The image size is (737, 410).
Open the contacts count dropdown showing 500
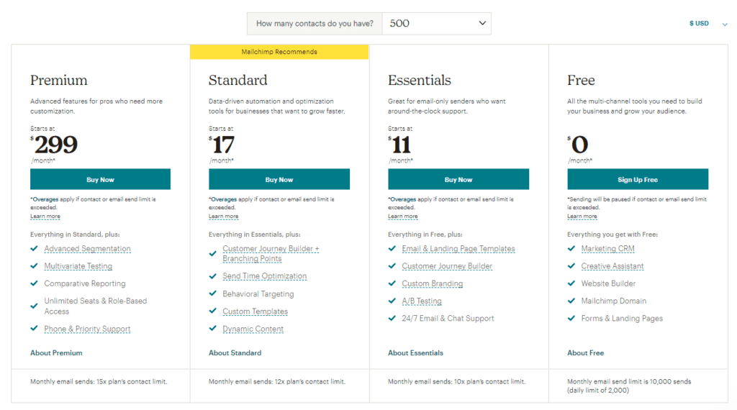pyautogui.click(x=437, y=24)
